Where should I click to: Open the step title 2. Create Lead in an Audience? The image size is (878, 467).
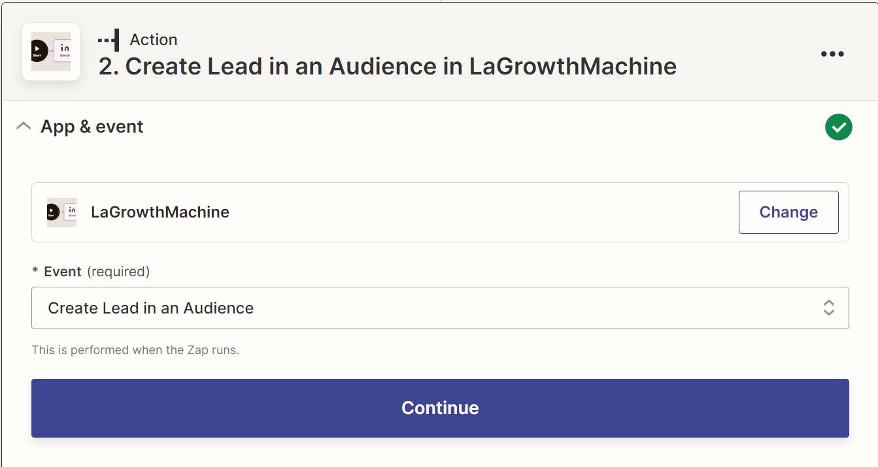pos(388,66)
